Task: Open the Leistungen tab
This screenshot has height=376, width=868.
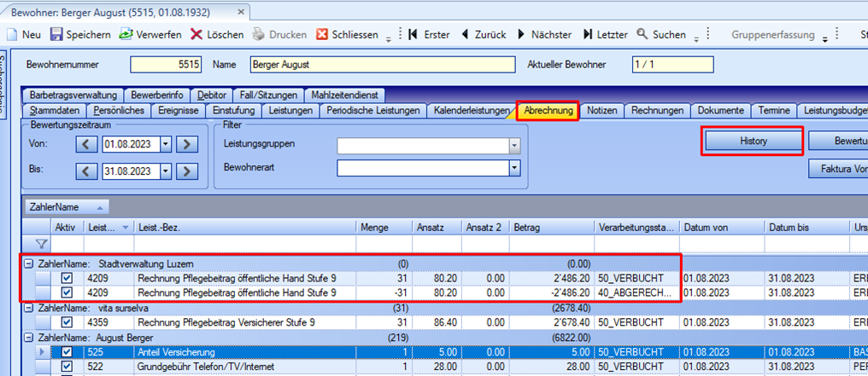Action: click(290, 111)
